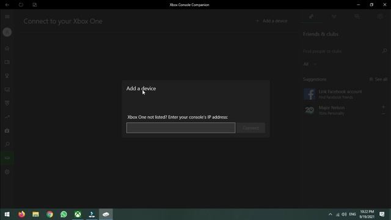Screen dimensions: 391x220
Task: Focus the console IP address input field
Action: [x=181, y=128]
